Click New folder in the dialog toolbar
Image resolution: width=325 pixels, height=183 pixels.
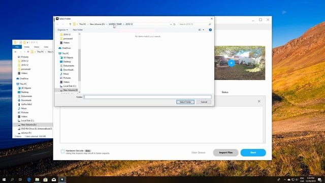tap(78, 30)
